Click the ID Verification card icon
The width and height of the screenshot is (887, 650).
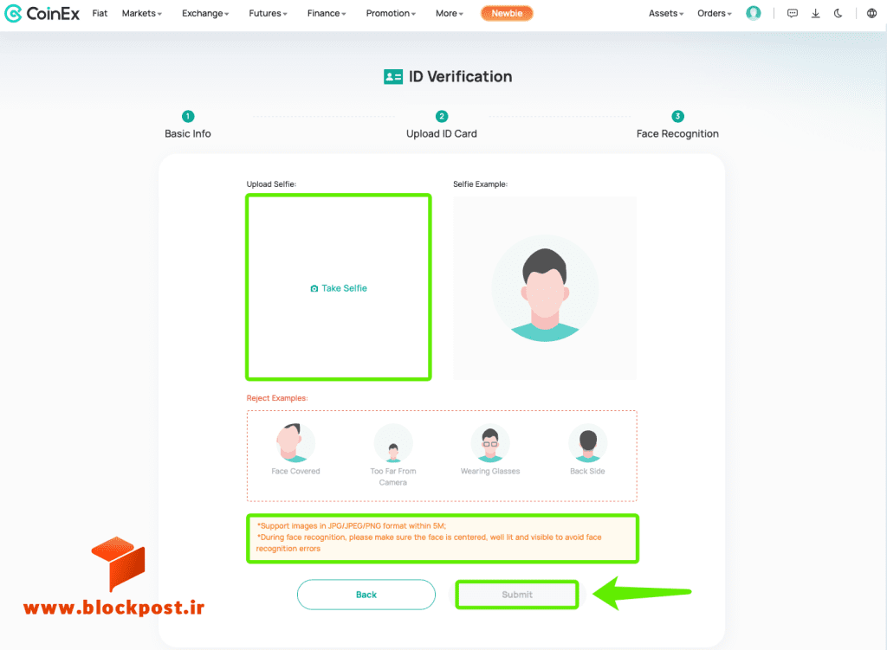click(x=393, y=76)
